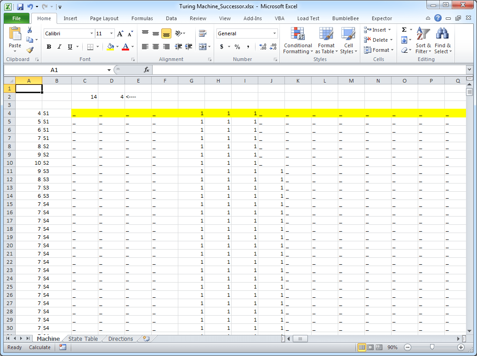The width and height of the screenshot is (477, 356).
Task: Click Wrap Text icon
Action: 203,33
